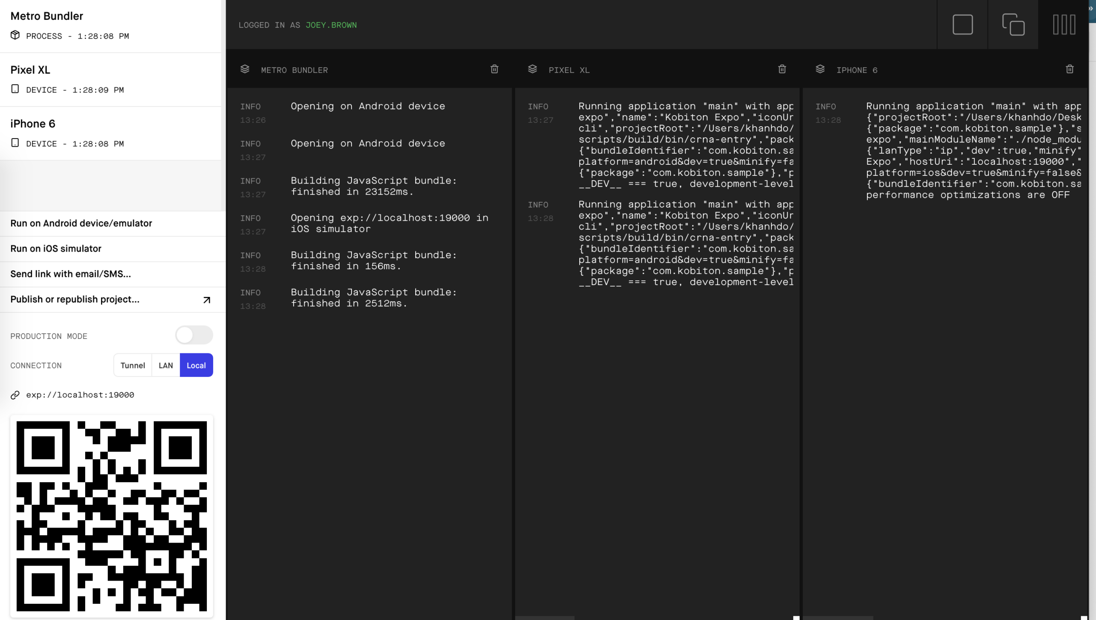Screen dimensions: 1096x620
Task: Open Publish or republish project arrow
Action: [x=207, y=300]
